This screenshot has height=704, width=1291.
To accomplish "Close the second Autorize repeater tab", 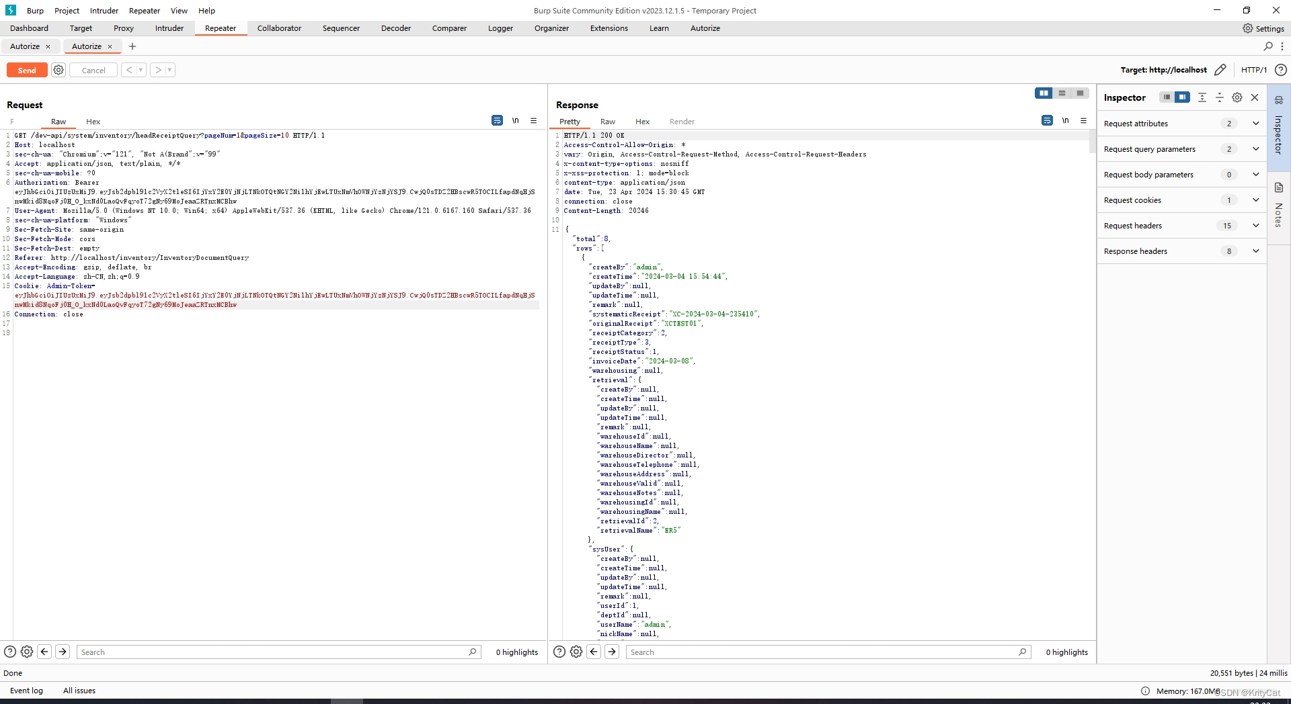I will coord(110,47).
